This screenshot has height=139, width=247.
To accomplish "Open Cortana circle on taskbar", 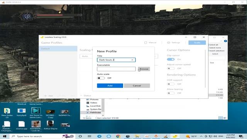I will pos(80,136).
